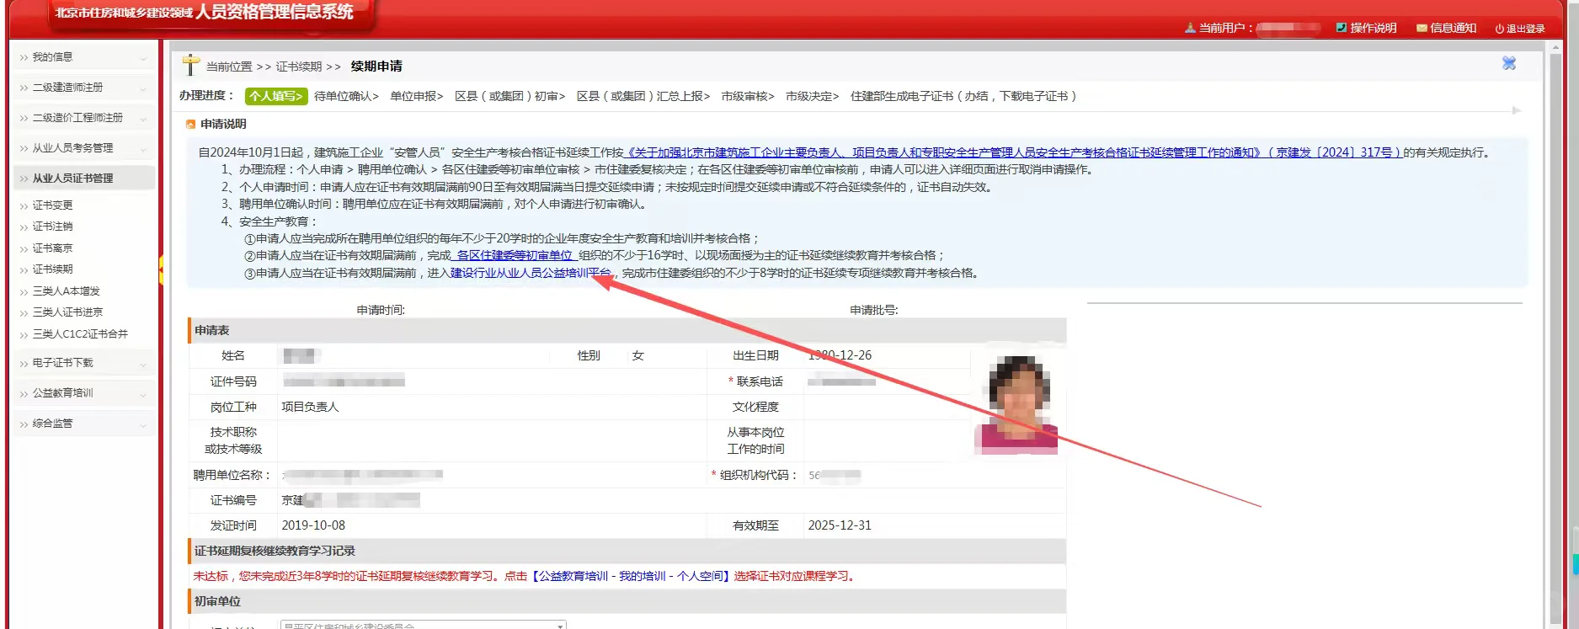
Task: Expand 二级建造师注册 sidebar section
Action: [83, 88]
